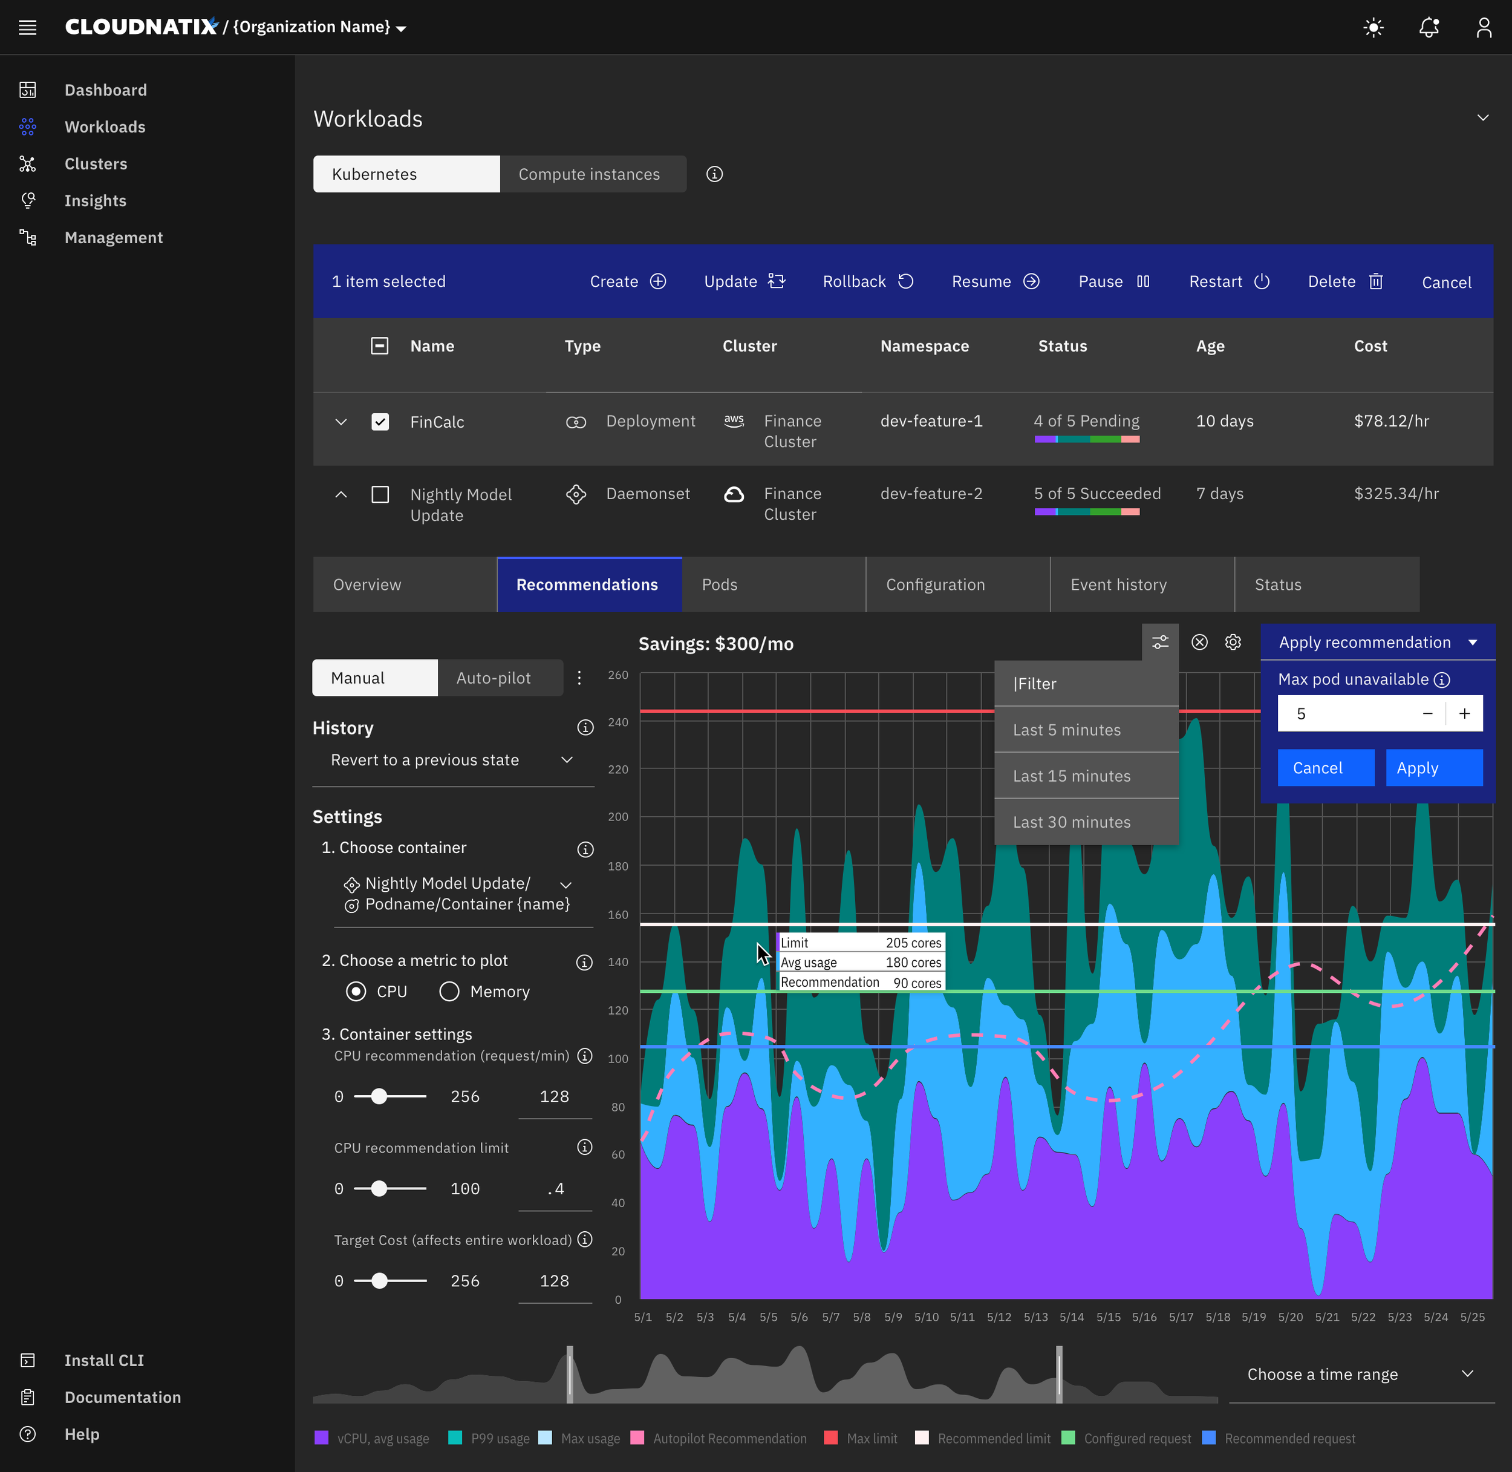Click the CPU recommendation limit slider handle
The image size is (1512, 1472).
tap(379, 1189)
